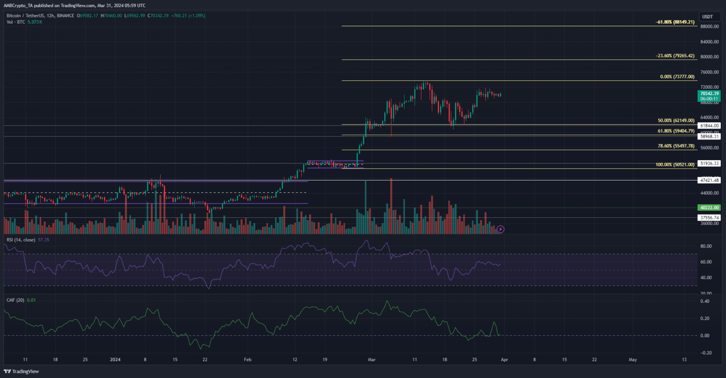Click the 37556.74 price label on axis
The width and height of the screenshot is (726, 378).
coord(709,217)
